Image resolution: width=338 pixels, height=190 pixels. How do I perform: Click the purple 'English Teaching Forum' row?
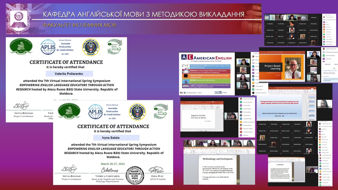click(x=206, y=86)
